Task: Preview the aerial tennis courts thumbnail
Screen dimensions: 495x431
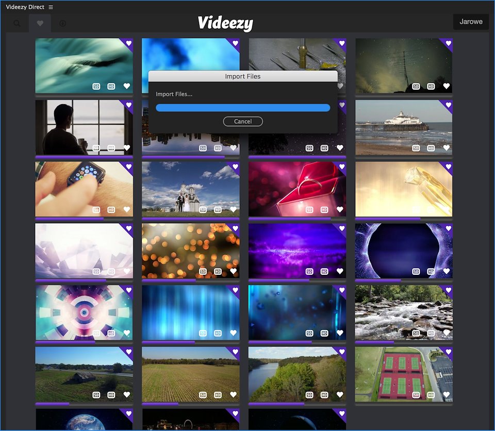Action: click(x=404, y=374)
